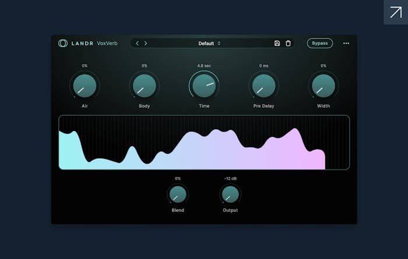408x259 pixels.
Task: Open the three-dot more options menu
Action: coord(346,44)
